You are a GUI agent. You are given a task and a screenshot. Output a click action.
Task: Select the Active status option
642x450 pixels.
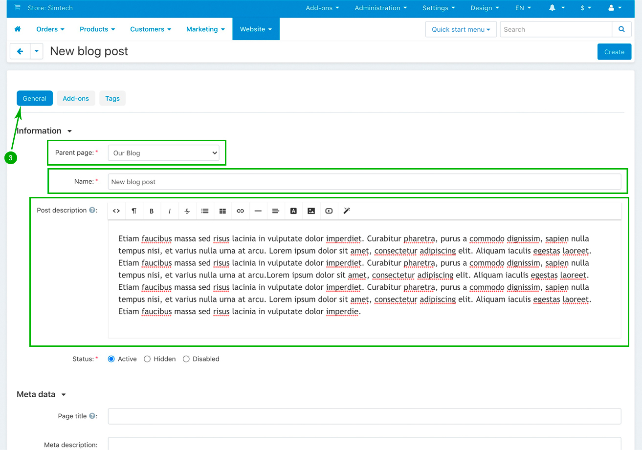[111, 359]
